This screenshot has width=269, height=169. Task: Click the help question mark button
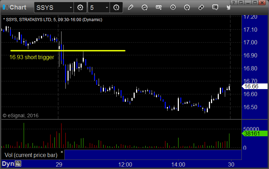click(234, 2)
